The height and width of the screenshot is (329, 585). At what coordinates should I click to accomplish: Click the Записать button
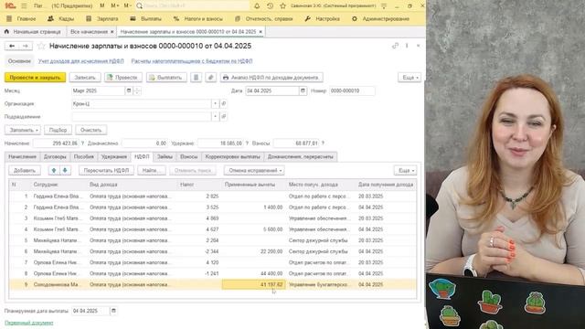(85, 78)
